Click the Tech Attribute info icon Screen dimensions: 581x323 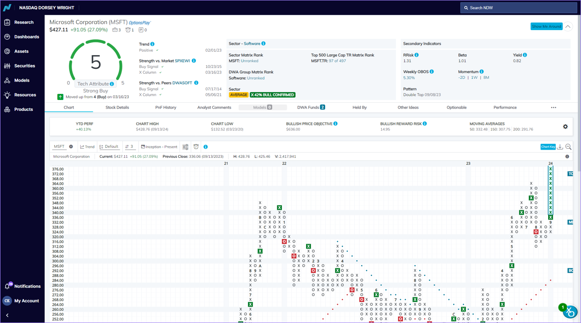[112, 84]
